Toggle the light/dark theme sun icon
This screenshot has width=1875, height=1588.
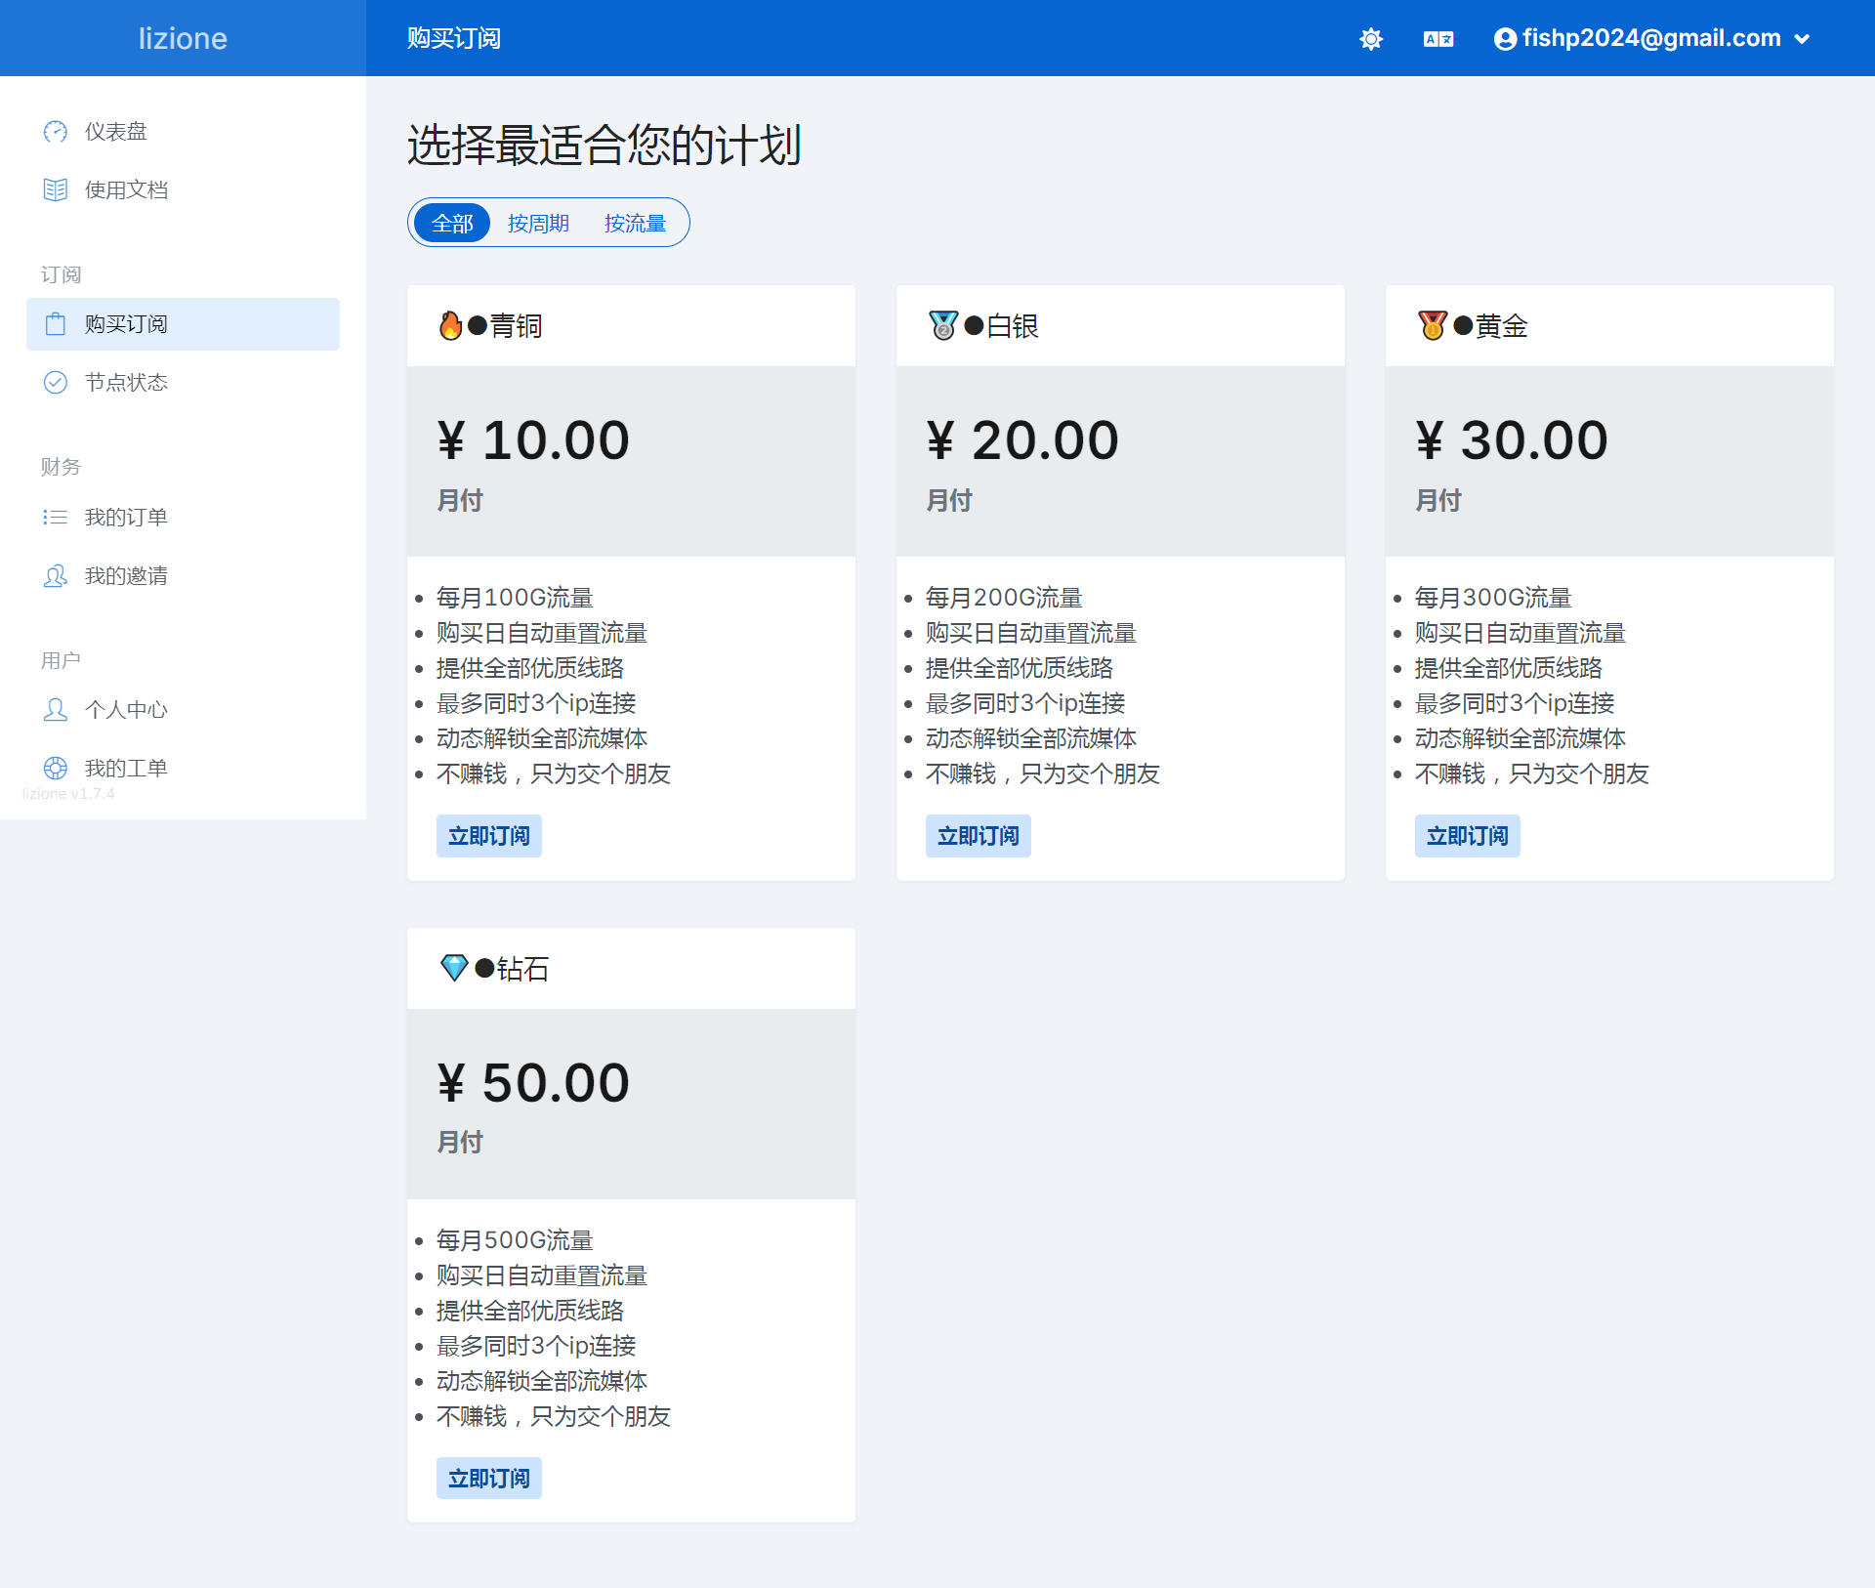pyautogui.click(x=1371, y=39)
